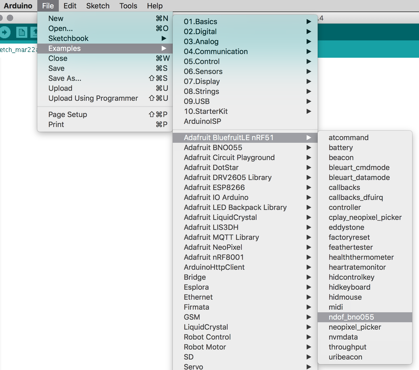
Task: Open the heartratemonitor example
Action: (x=365, y=267)
